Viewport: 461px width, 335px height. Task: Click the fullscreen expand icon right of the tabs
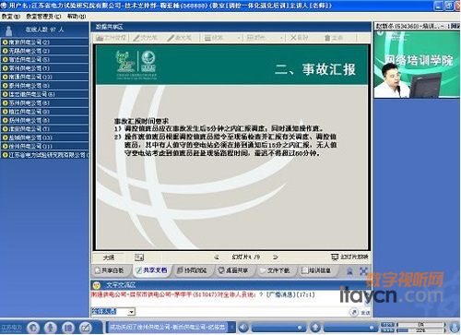(363, 271)
